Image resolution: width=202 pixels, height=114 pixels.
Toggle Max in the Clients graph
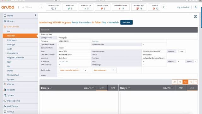click(102, 88)
